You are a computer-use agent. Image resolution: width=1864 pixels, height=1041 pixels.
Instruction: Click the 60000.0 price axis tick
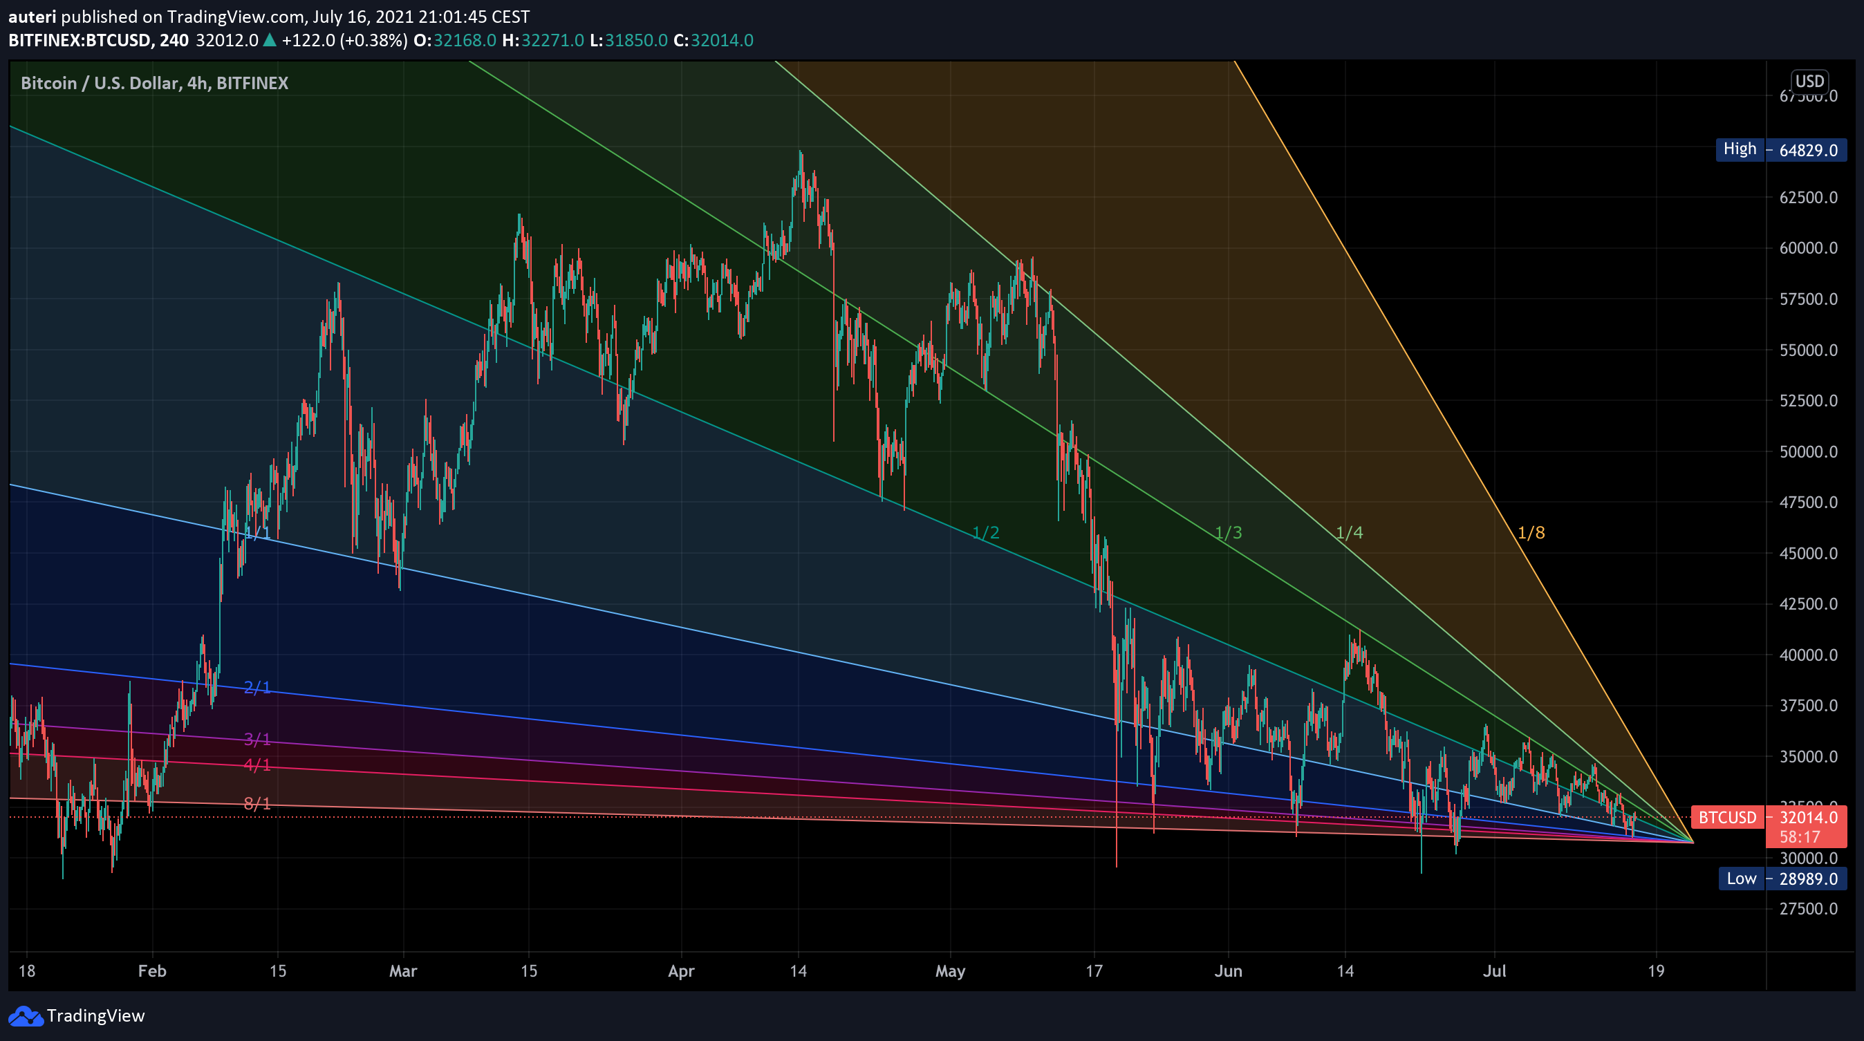(1808, 248)
